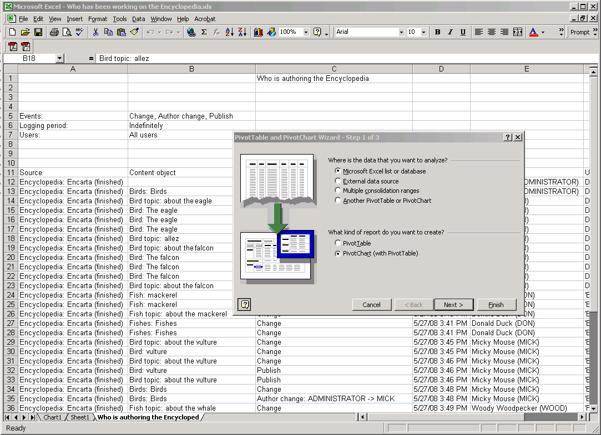Align cell text to the left
This screenshot has width=601, height=435.
(x=479, y=32)
